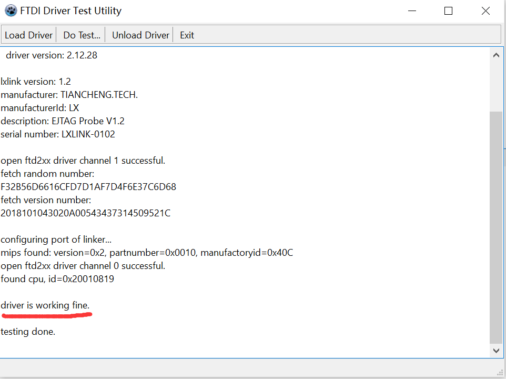Click the line 'fetch version number:'
This screenshot has width=506, height=379.
pyautogui.click(x=46, y=200)
